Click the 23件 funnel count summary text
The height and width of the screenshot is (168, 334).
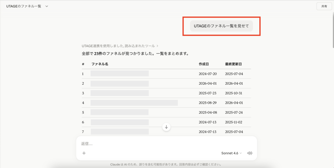pos(98,54)
